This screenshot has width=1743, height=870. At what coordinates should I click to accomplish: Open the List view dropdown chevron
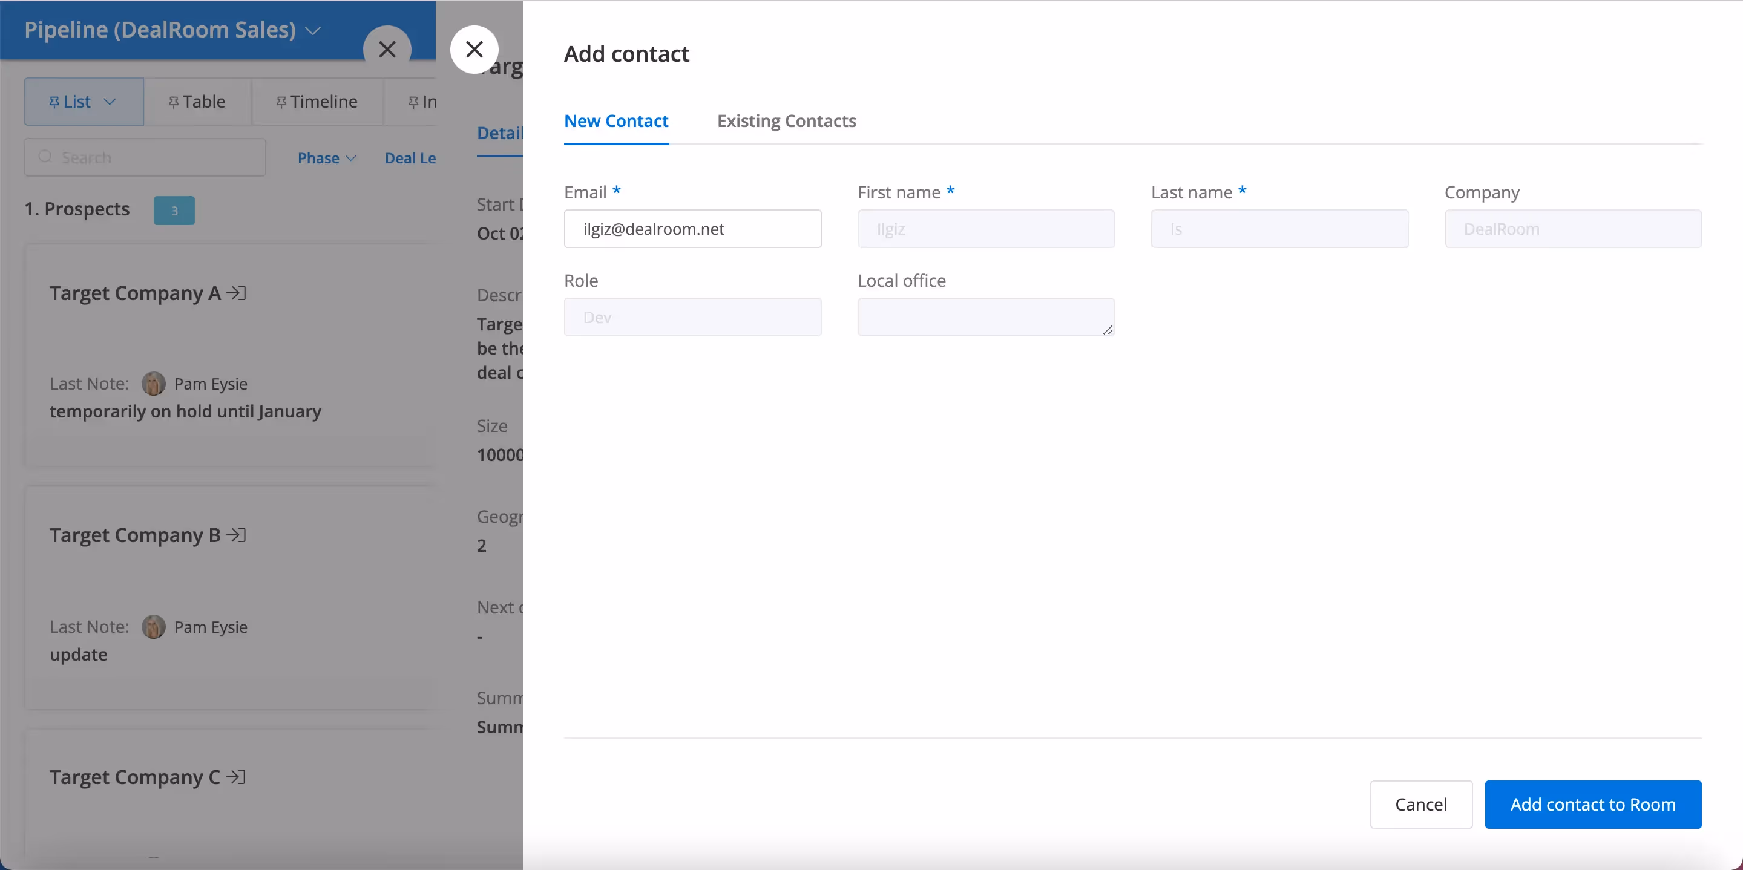coord(110,102)
